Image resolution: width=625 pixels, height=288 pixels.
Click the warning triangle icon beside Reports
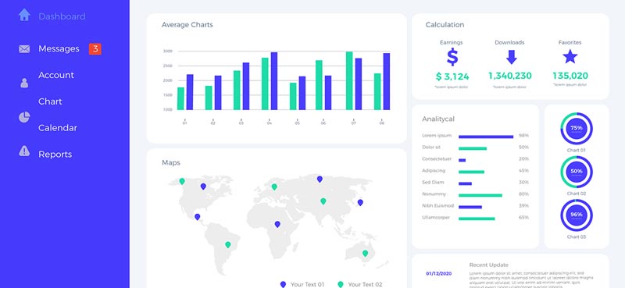coord(24,151)
